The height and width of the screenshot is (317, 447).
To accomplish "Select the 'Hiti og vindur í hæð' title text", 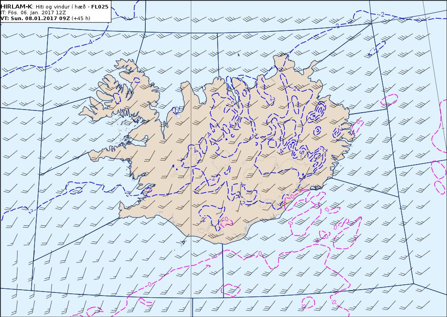I will coord(61,7).
